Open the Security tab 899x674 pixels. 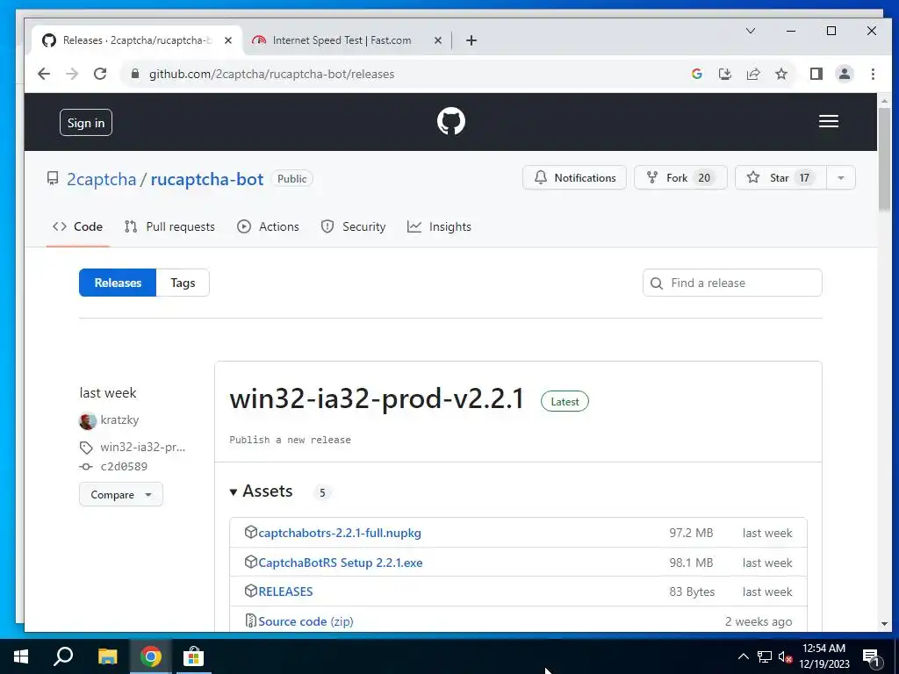[x=353, y=227]
